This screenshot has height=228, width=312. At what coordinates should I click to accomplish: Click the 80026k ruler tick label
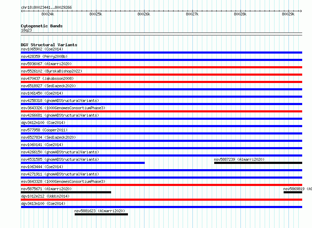pos(144,14)
